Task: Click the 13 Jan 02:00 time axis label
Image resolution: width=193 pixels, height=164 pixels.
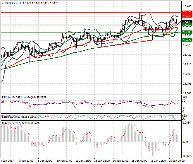Action: pos(102,161)
